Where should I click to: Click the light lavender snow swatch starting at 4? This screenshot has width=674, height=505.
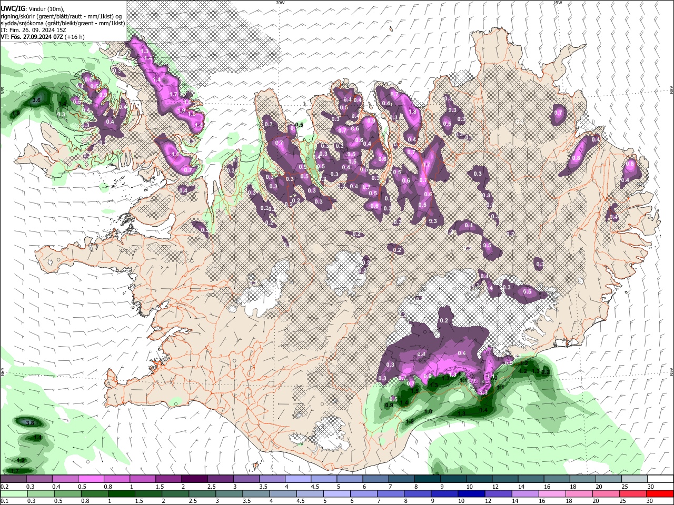pyautogui.click(x=298, y=479)
